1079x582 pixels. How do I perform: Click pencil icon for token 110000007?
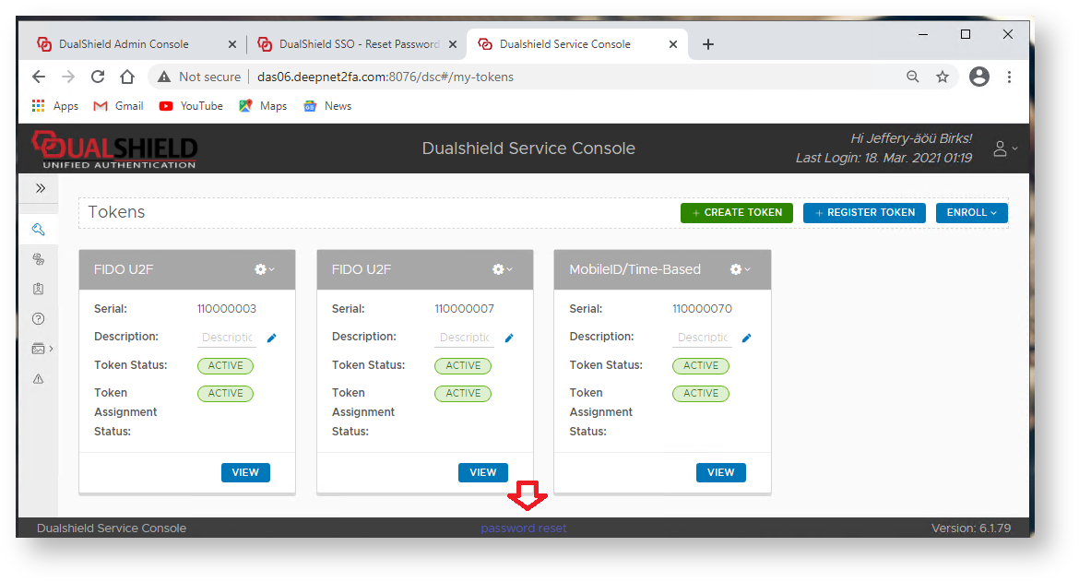(x=509, y=339)
